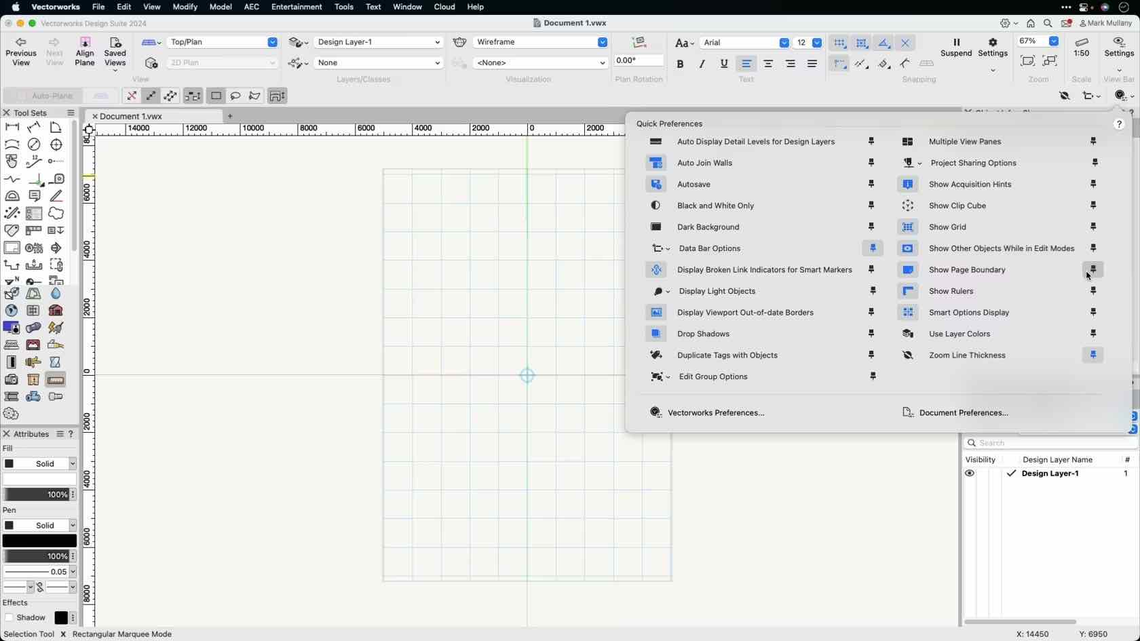Click the Plan Rotation angle field

point(639,60)
